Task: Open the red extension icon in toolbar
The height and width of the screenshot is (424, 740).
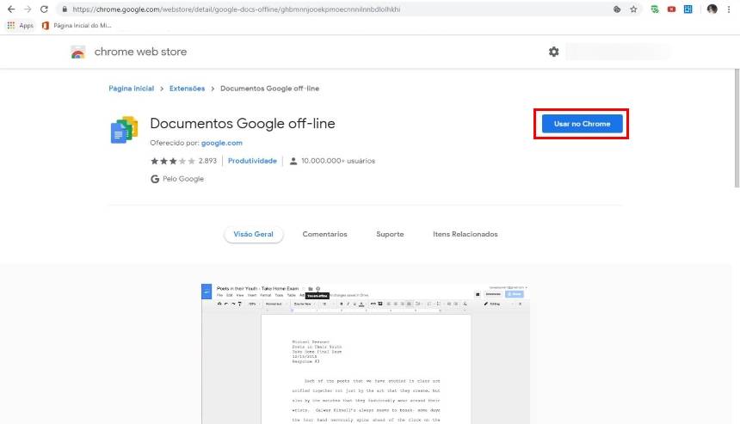Action: point(671,9)
